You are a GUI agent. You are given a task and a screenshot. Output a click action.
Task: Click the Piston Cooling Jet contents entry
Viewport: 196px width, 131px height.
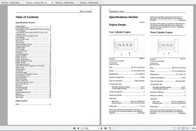click(x=33, y=81)
